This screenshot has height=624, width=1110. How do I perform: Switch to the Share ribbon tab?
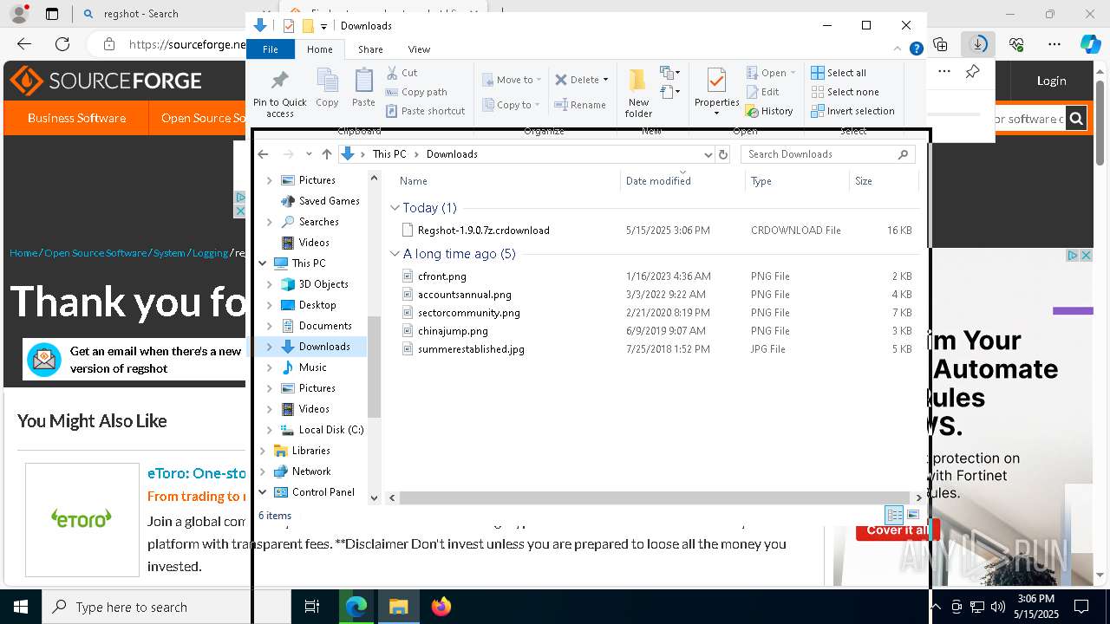tap(370, 49)
